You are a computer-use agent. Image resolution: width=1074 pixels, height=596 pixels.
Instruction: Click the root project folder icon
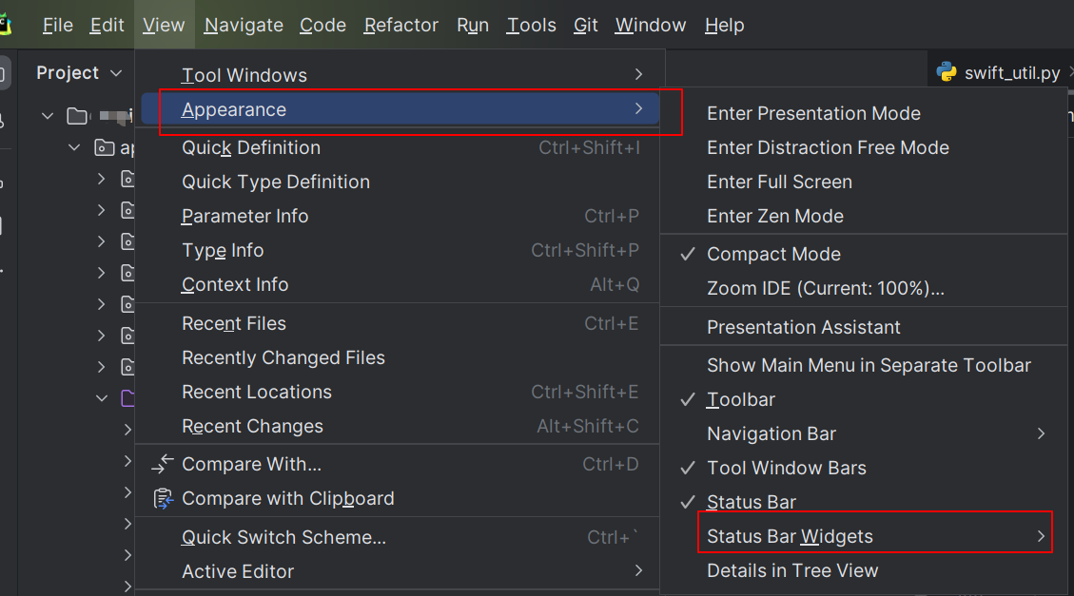[77, 116]
